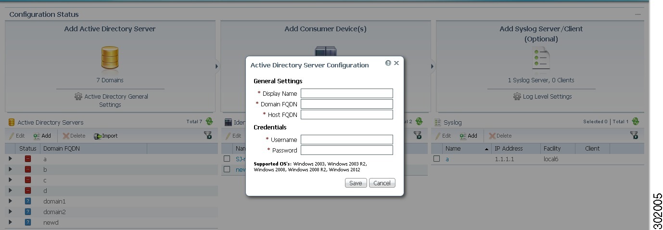Viewport: 663px width, 230px height.
Task: Expand the row for domain d
Action: pos(10,191)
